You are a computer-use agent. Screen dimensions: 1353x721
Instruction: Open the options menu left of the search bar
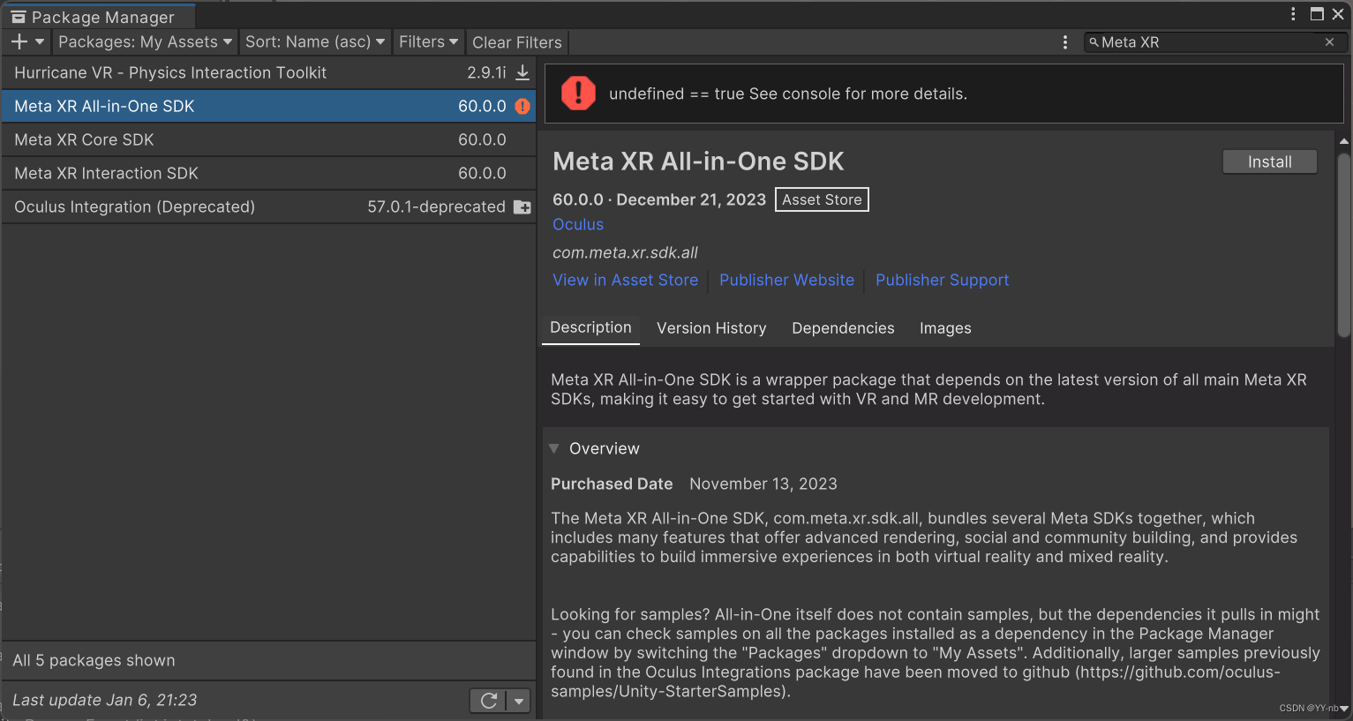tap(1065, 41)
